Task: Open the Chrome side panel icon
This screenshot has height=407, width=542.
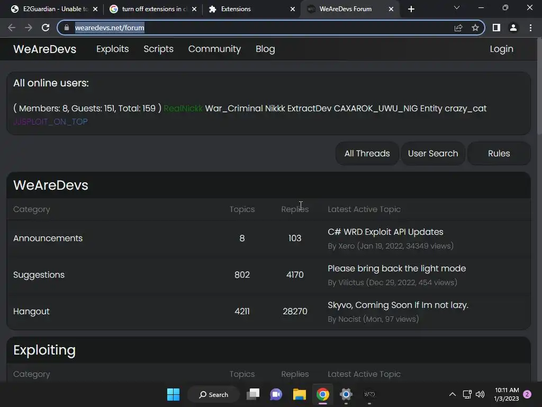Action: pos(496,28)
